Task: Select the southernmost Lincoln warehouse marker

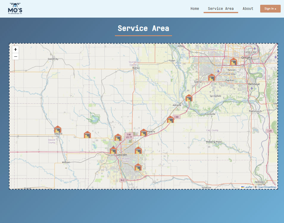Action: [x=138, y=167]
